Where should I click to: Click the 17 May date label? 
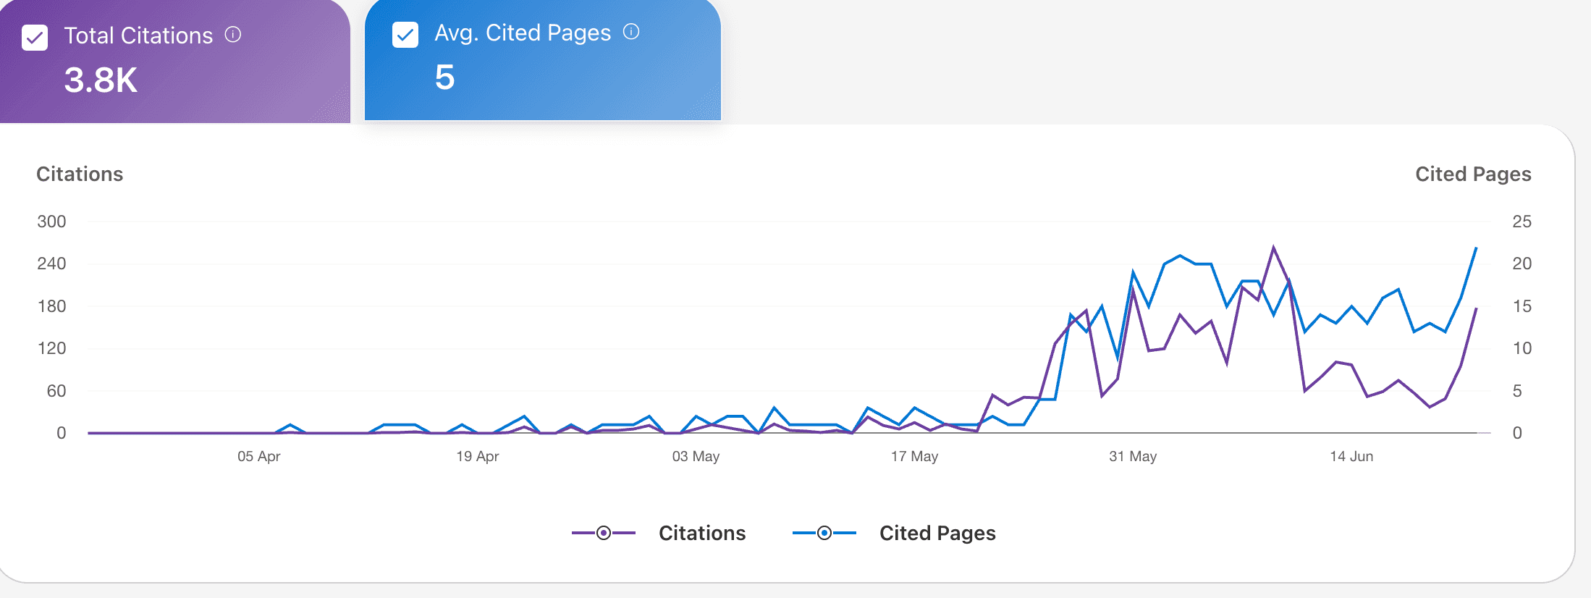tap(914, 457)
